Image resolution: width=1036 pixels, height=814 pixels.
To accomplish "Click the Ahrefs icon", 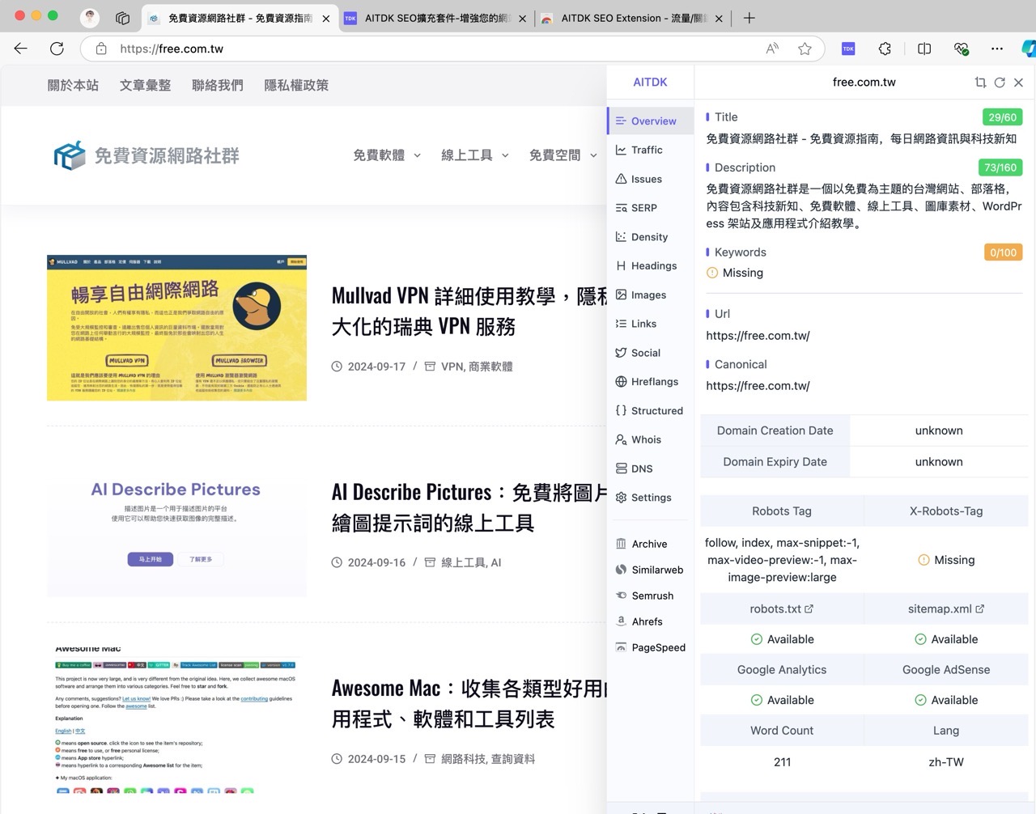I will pos(621,621).
